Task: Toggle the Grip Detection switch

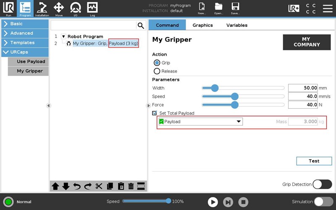Action: [x=322, y=184]
